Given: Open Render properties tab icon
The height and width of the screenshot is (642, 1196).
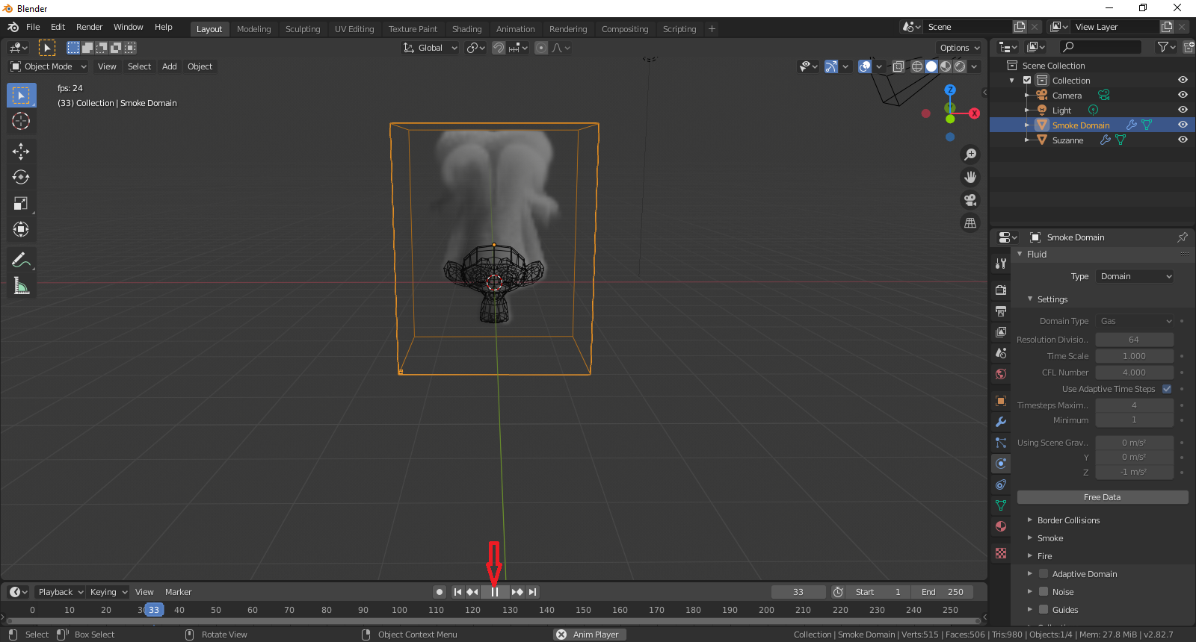Looking at the screenshot, I should [1001, 290].
